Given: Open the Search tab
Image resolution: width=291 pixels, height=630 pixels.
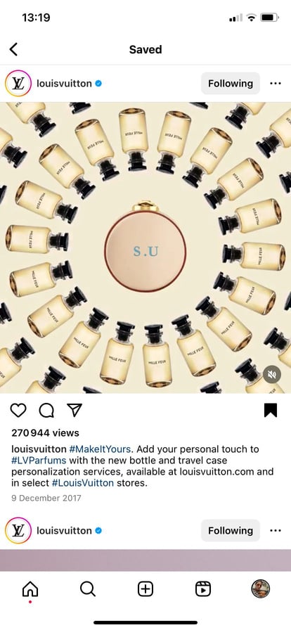Looking at the screenshot, I should click(x=88, y=589).
